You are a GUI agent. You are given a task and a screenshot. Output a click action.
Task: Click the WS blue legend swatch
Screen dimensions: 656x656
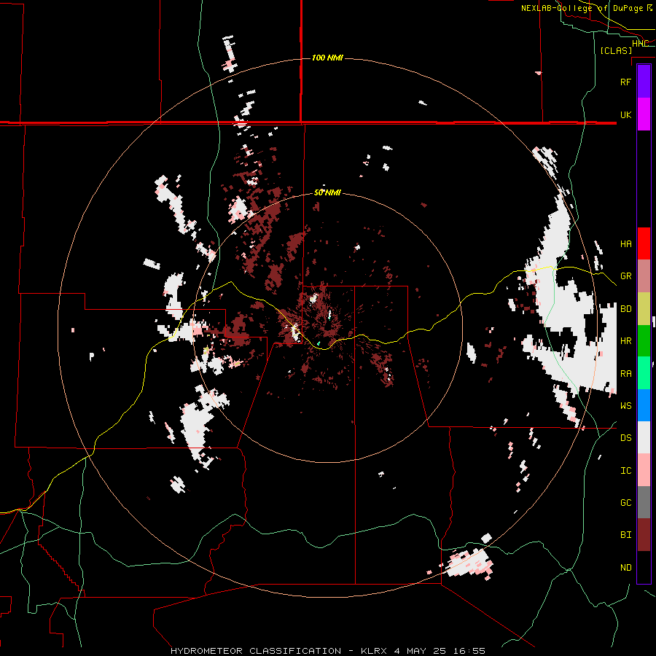tap(644, 405)
